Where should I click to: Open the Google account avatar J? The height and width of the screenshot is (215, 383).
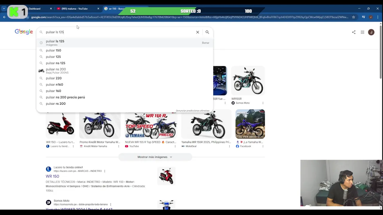point(371,32)
